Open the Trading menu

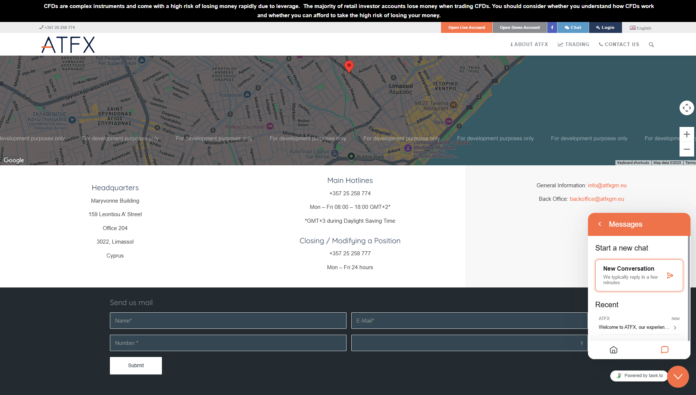click(x=574, y=44)
